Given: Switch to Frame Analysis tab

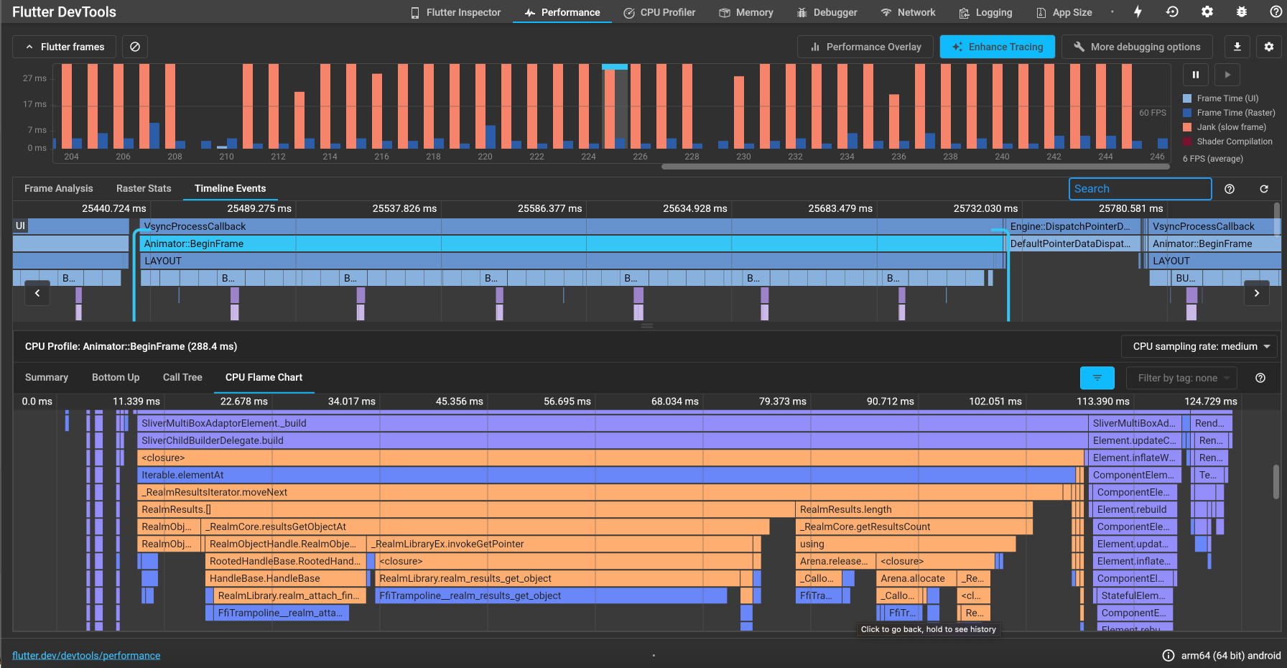Looking at the screenshot, I should click(x=59, y=188).
